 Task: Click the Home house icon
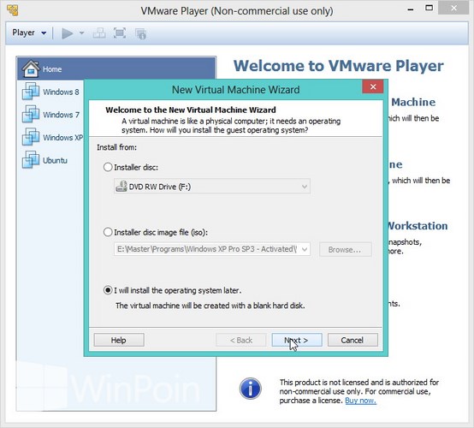tap(31, 69)
